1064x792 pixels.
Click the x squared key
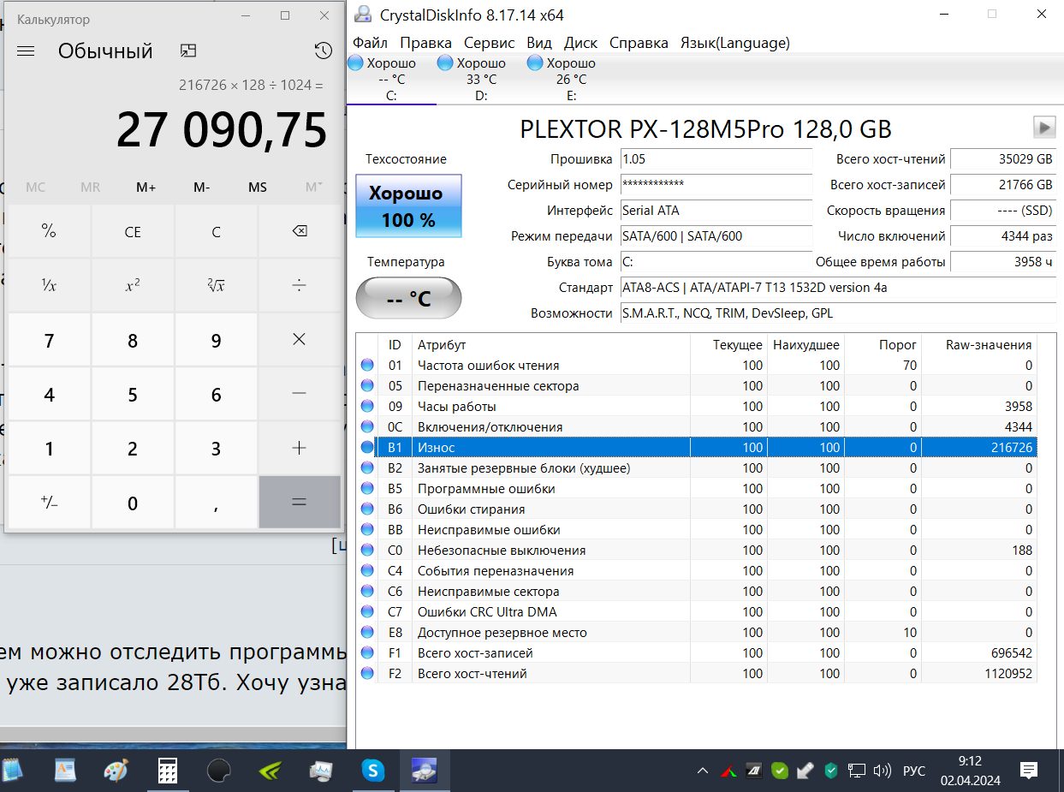(132, 285)
